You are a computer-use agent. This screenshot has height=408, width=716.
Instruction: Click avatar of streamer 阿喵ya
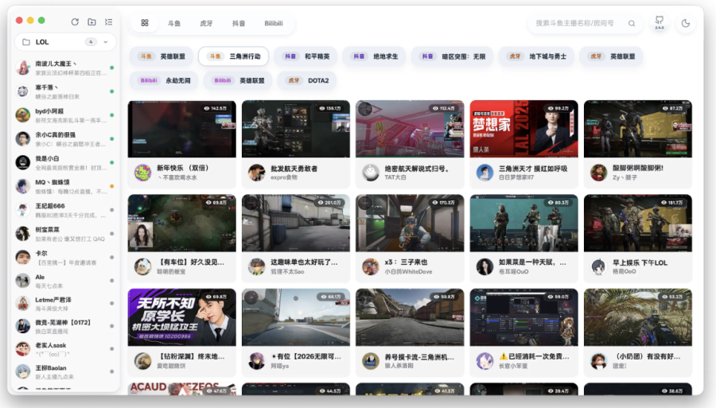pos(257,361)
